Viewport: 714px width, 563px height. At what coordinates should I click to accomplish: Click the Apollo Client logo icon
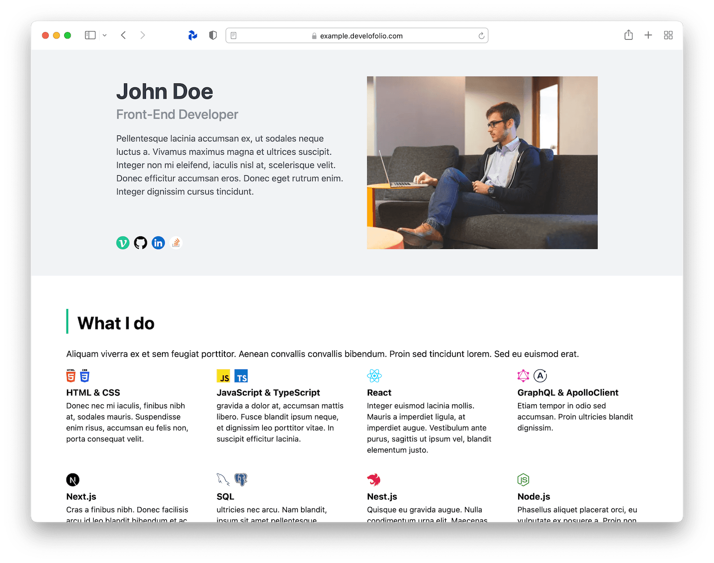click(x=540, y=376)
